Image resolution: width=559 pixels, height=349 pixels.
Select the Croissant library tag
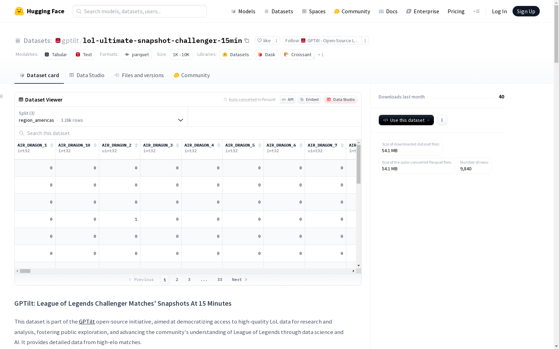point(298,54)
